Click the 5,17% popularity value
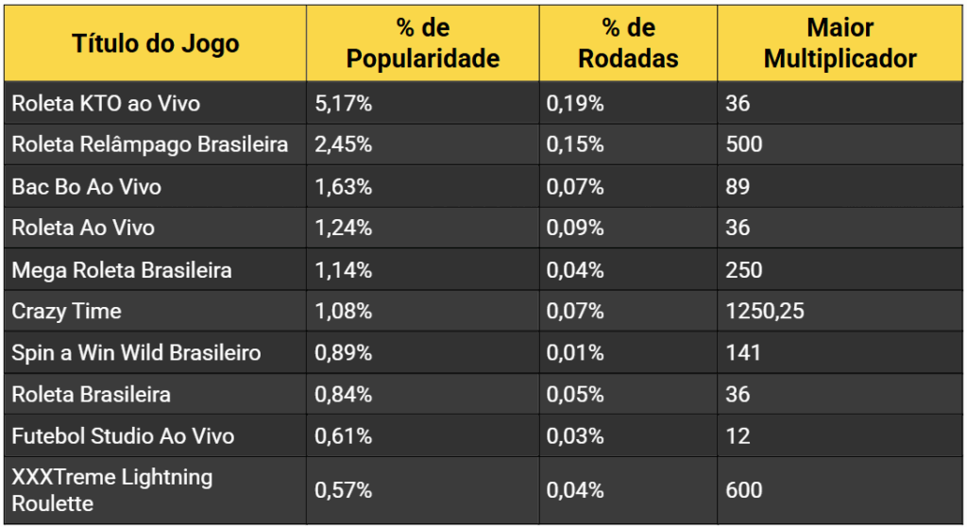The image size is (967, 527). click(343, 103)
